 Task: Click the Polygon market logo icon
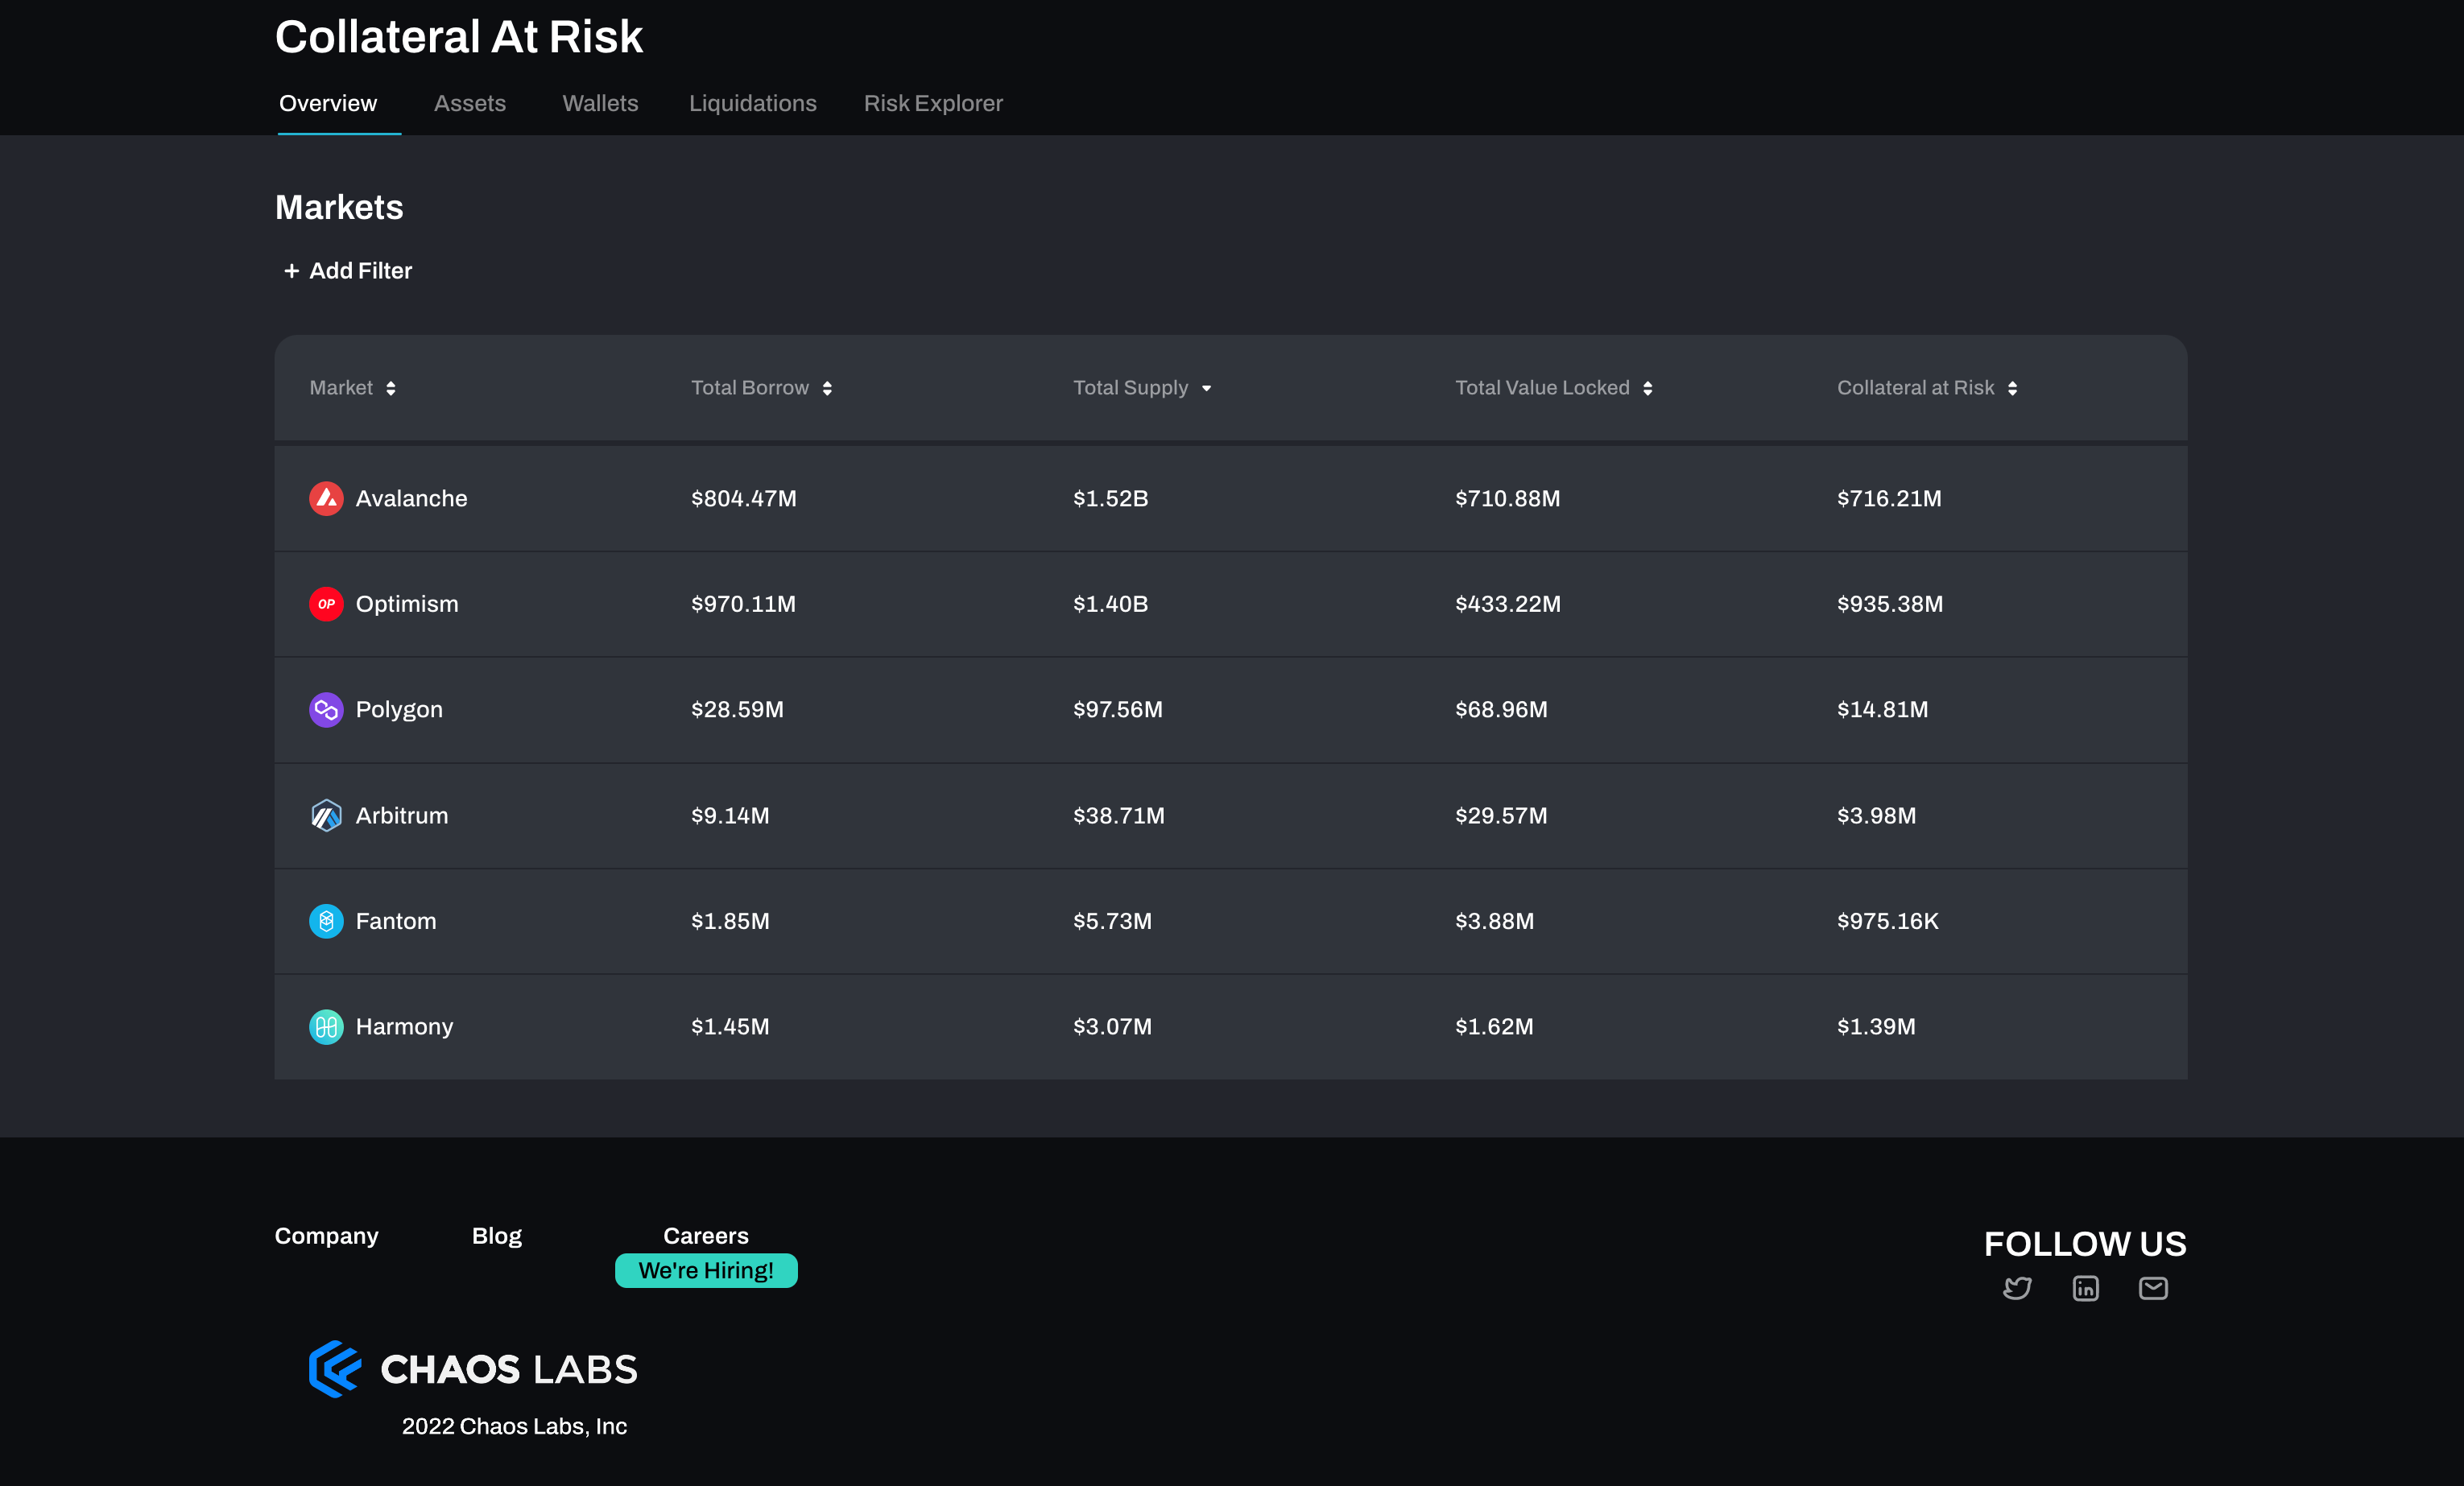point(326,710)
